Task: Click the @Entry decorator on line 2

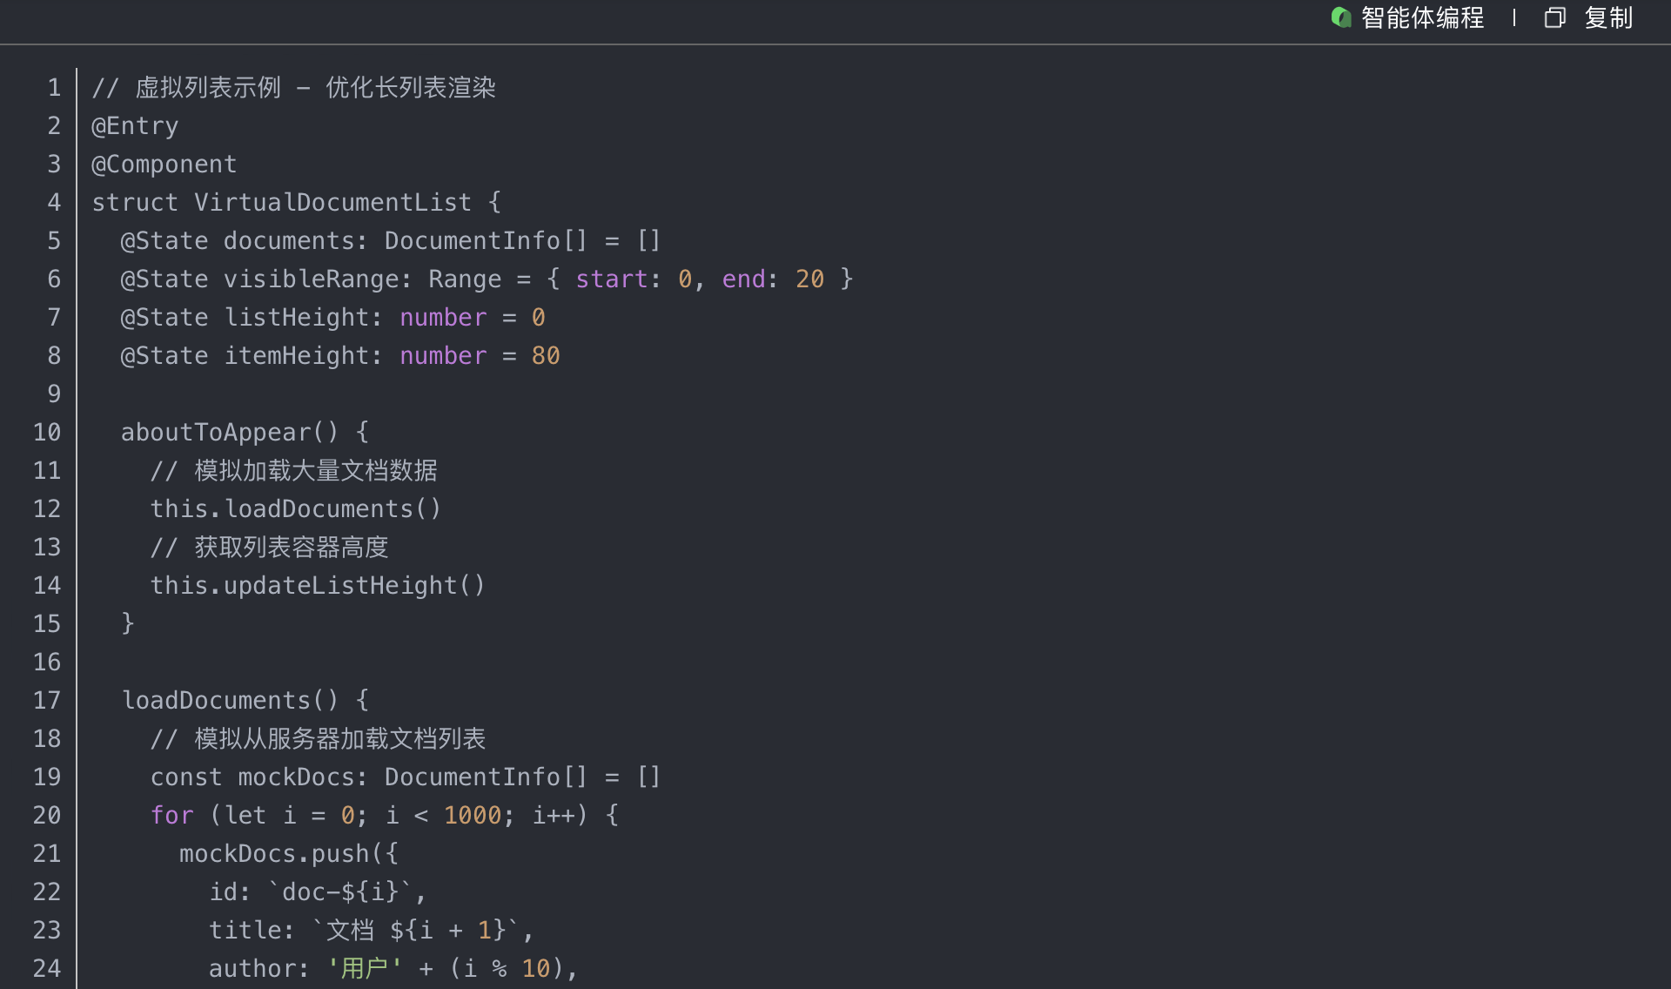Action: point(135,126)
